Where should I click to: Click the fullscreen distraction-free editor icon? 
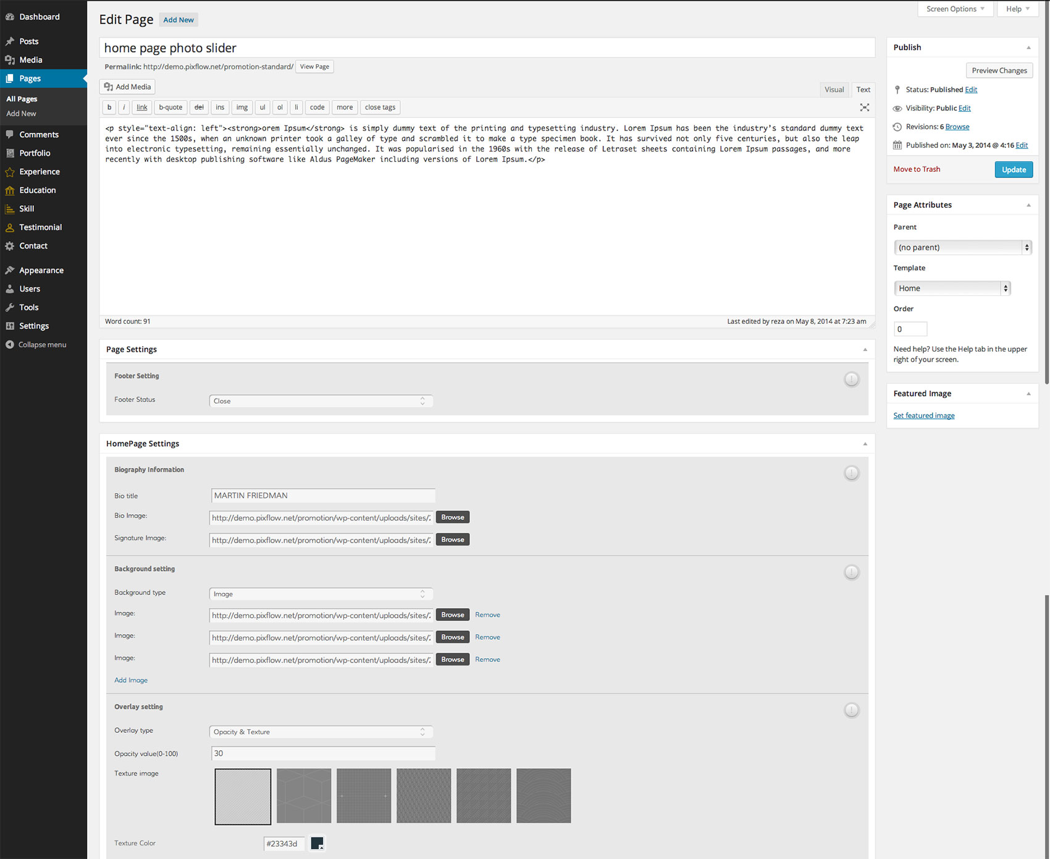(x=864, y=108)
